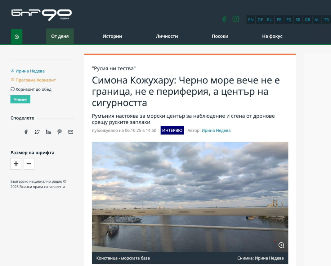The height and width of the screenshot is (266, 331).
Task: Open the BNR Instagram icon in header
Action: (236, 19)
